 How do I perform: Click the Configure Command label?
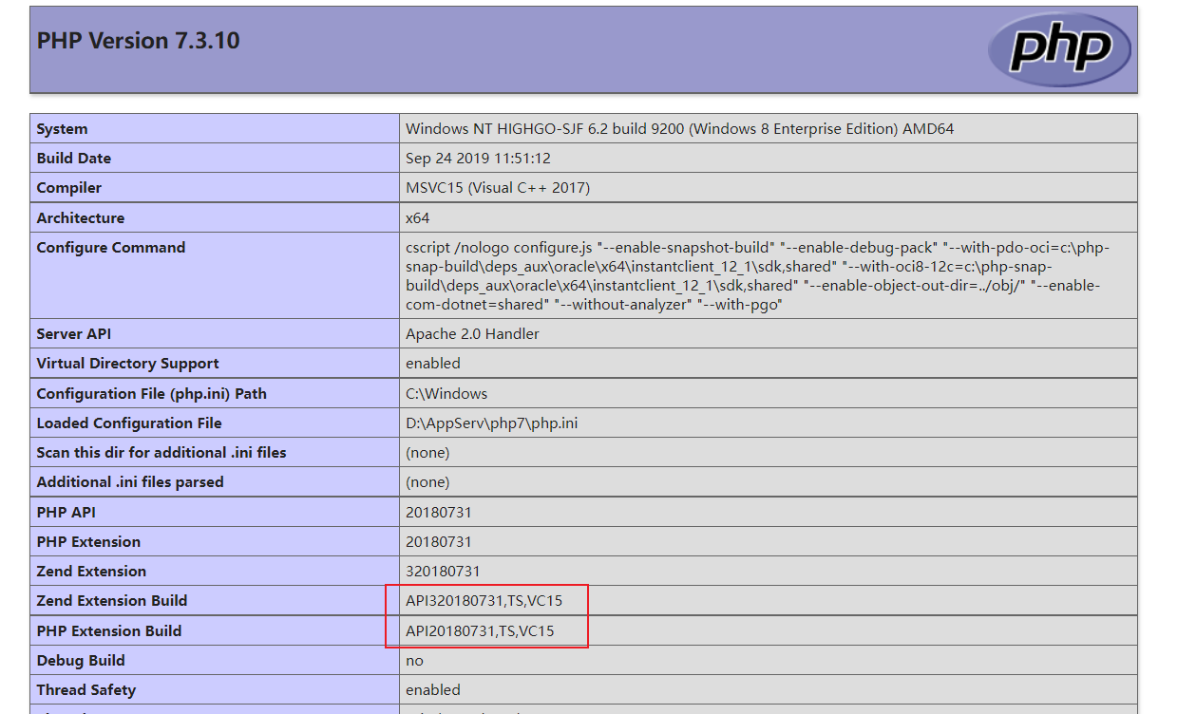[111, 247]
